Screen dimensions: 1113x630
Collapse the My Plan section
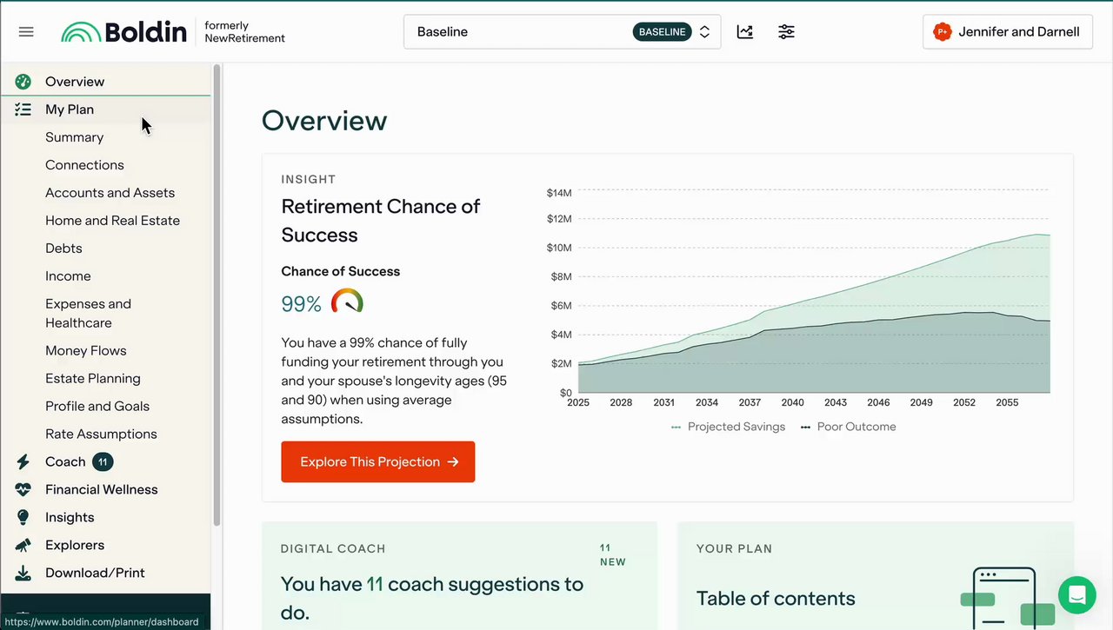click(x=70, y=109)
